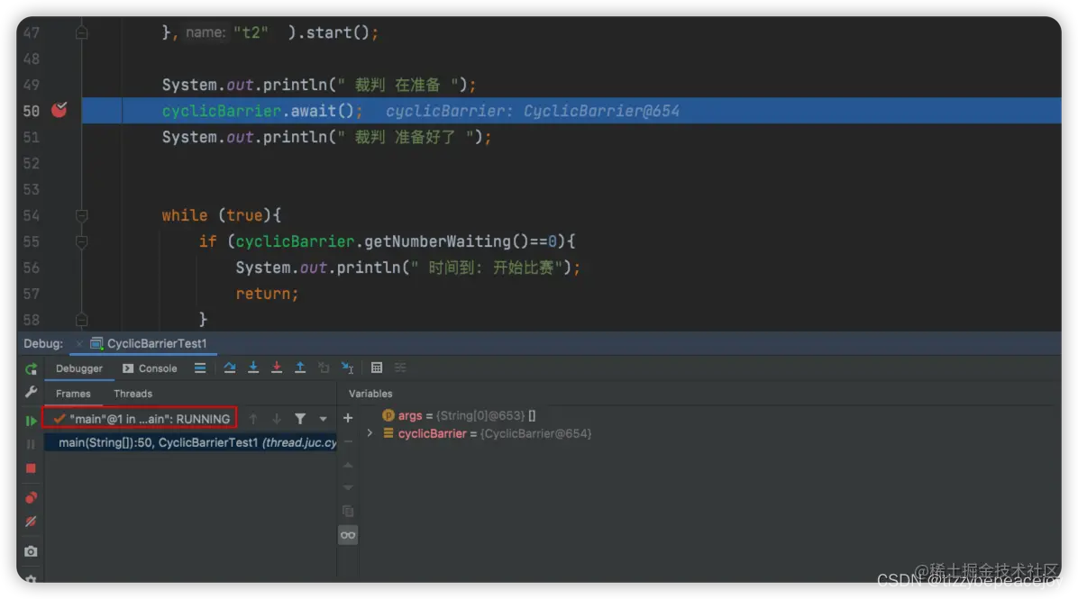Screen dimensions: 1078x599
Task: Show execution point with list icon
Action: coord(200,368)
